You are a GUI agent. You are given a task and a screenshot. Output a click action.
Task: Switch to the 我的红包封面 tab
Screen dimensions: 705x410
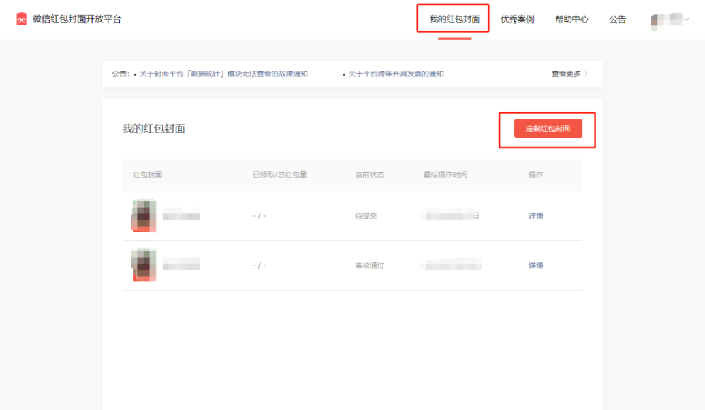(454, 18)
